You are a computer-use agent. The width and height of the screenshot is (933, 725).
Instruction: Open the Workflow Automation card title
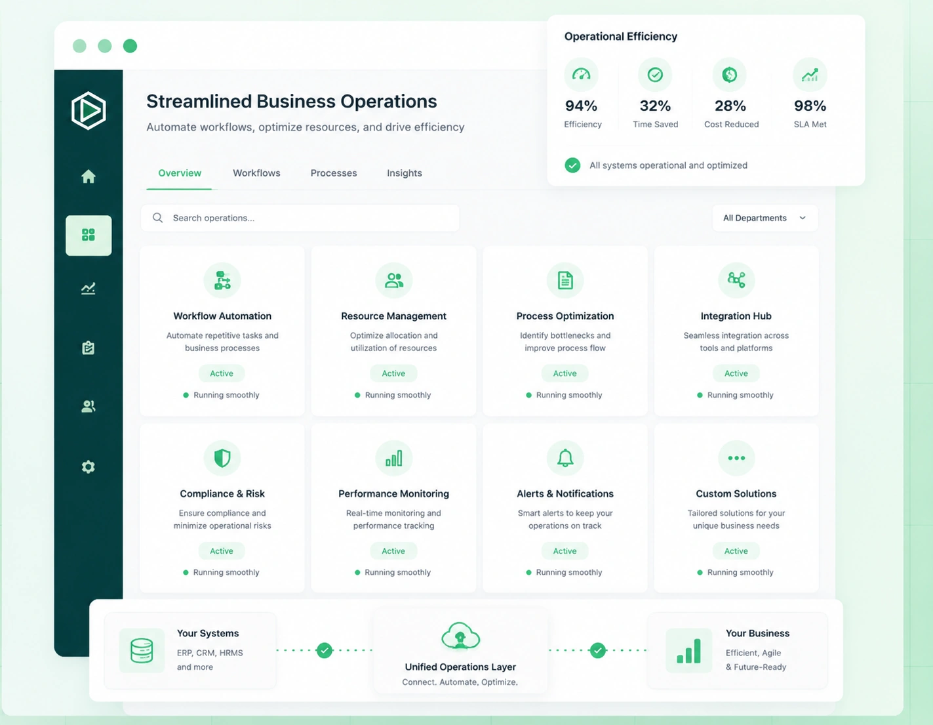(222, 316)
